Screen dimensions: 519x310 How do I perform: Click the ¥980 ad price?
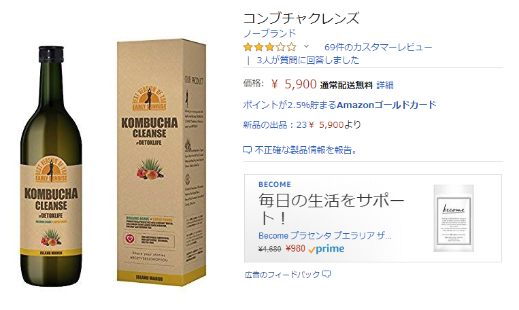click(x=295, y=248)
